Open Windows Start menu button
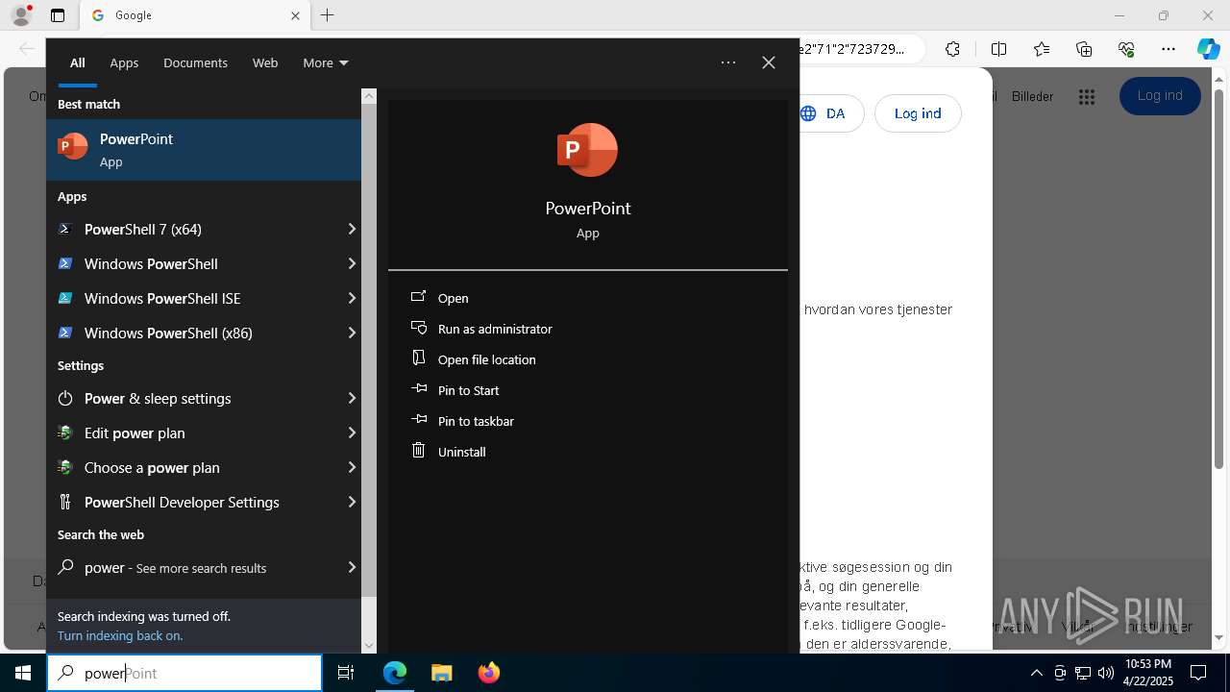The width and height of the screenshot is (1230, 692). pos(23,673)
